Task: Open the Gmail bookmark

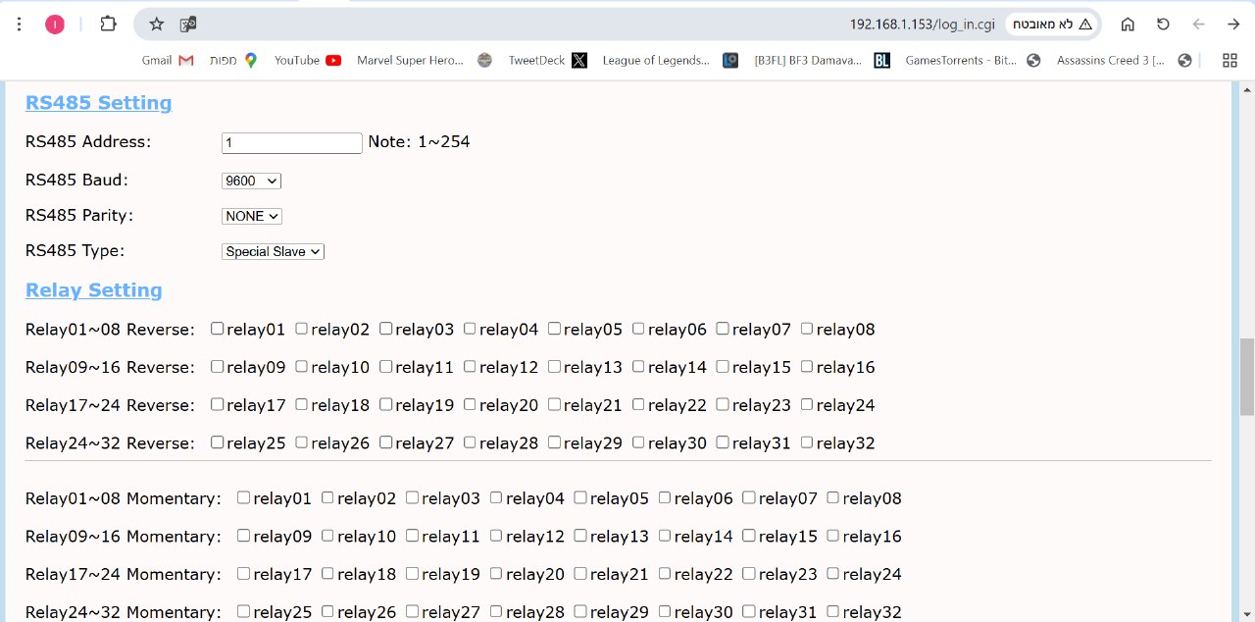Action: pos(168,61)
